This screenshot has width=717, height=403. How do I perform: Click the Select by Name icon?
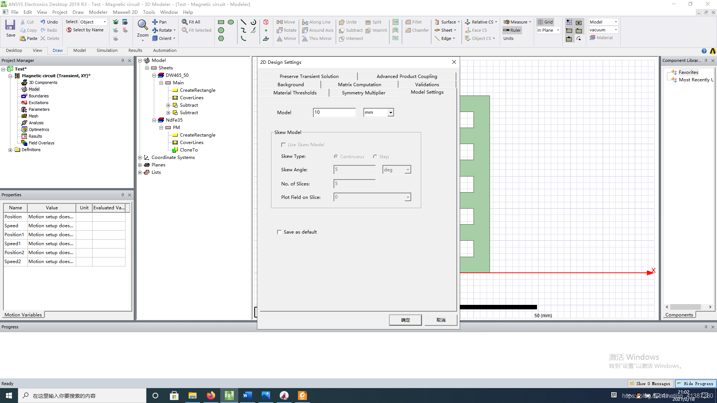tap(69, 30)
